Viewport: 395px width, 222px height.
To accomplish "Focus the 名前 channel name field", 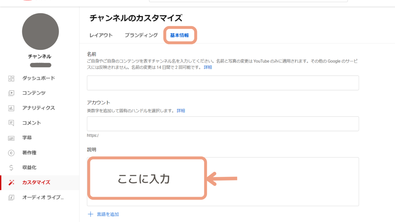I will (223, 83).
